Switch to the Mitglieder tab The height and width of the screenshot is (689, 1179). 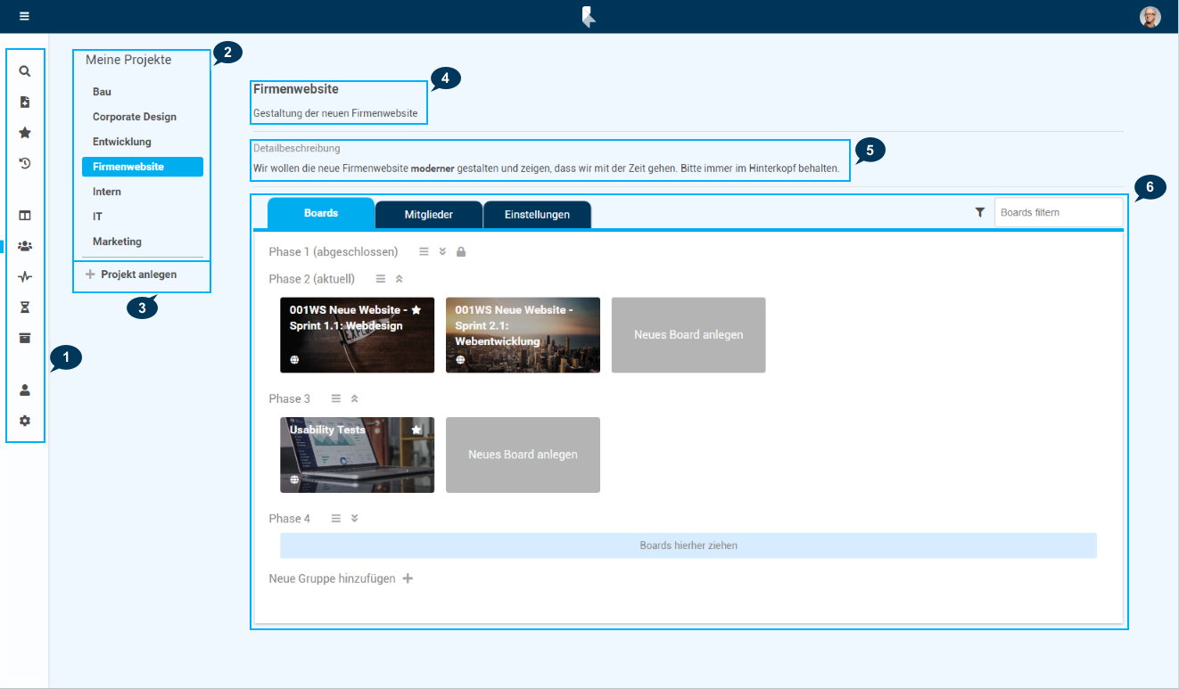click(429, 214)
